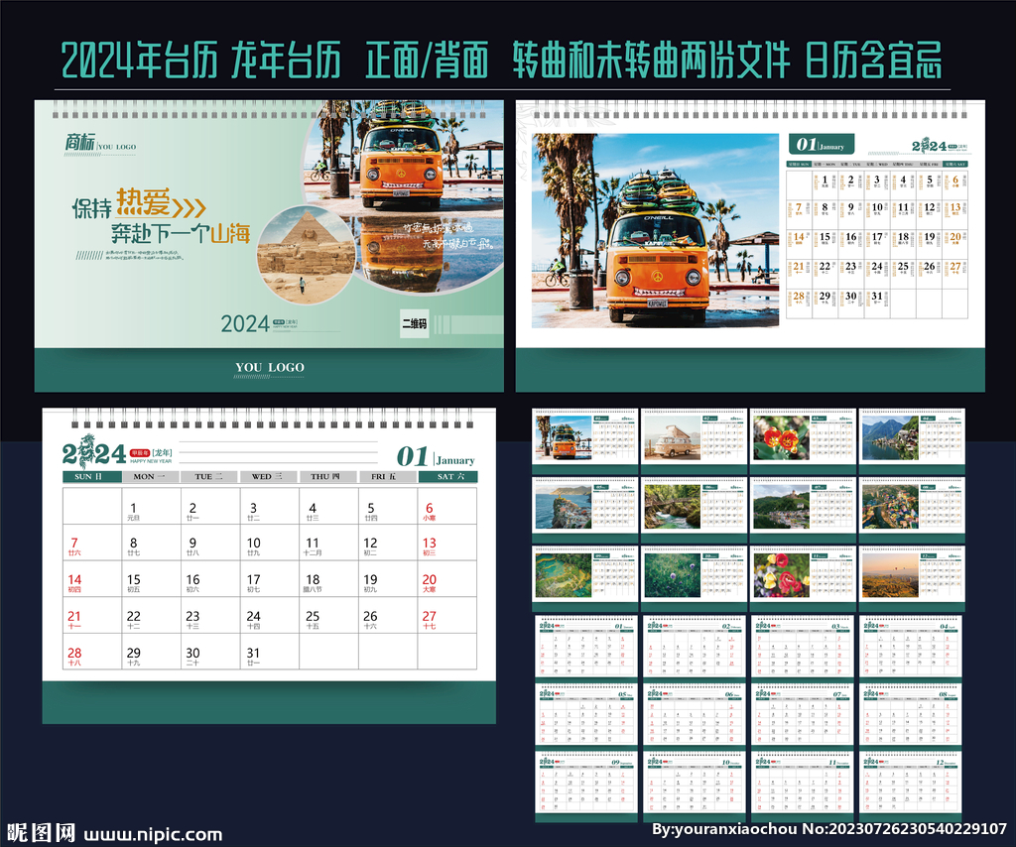This screenshot has height=847, width=1016.
Task: Click the 'WED 三' header on the large calendar
Action: click(x=268, y=477)
